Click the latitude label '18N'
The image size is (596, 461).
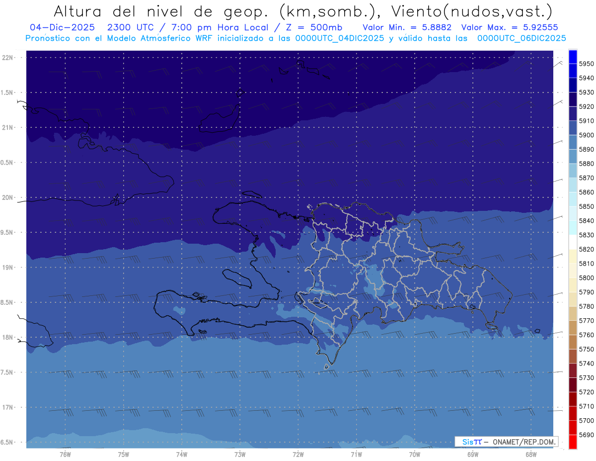tap(7, 337)
